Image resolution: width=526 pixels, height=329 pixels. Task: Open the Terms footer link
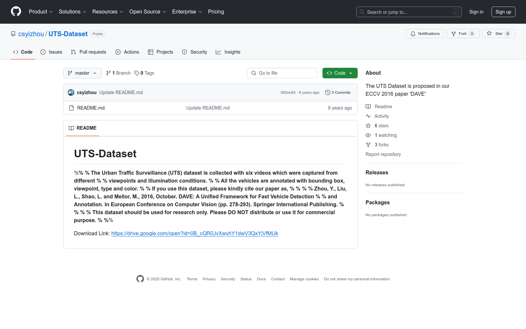pyautogui.click(x=192, y=279)
